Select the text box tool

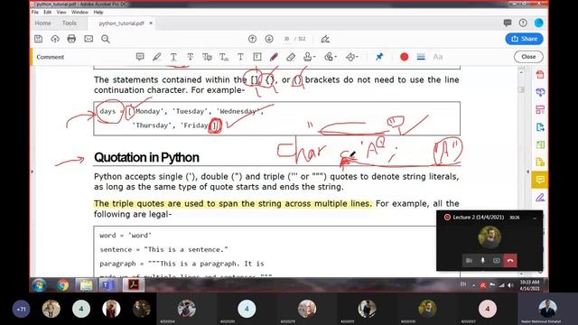(x=256, y=57)
